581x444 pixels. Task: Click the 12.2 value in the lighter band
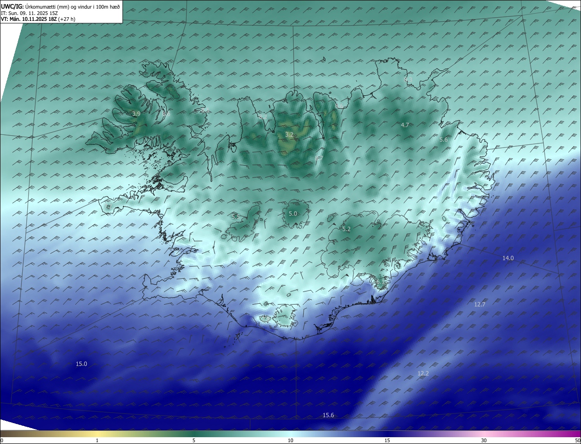click(423, 373)
